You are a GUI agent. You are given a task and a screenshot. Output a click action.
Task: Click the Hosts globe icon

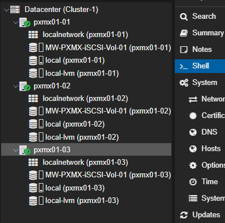[193, 149]
